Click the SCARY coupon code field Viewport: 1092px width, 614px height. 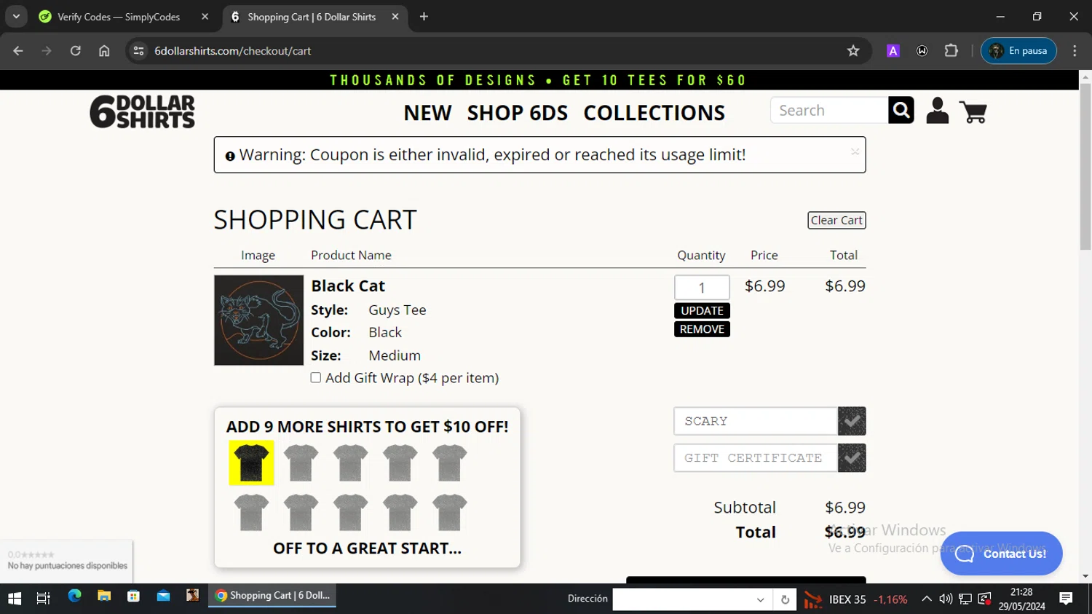coord(756,421)
